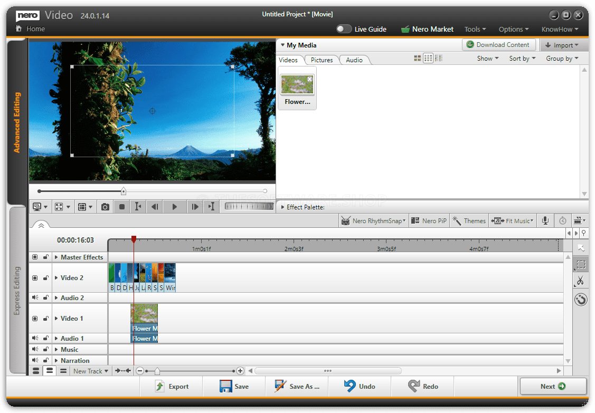Select the Videos tab
The width and height of the screenshot is (595, 413).
coord(288,60)
